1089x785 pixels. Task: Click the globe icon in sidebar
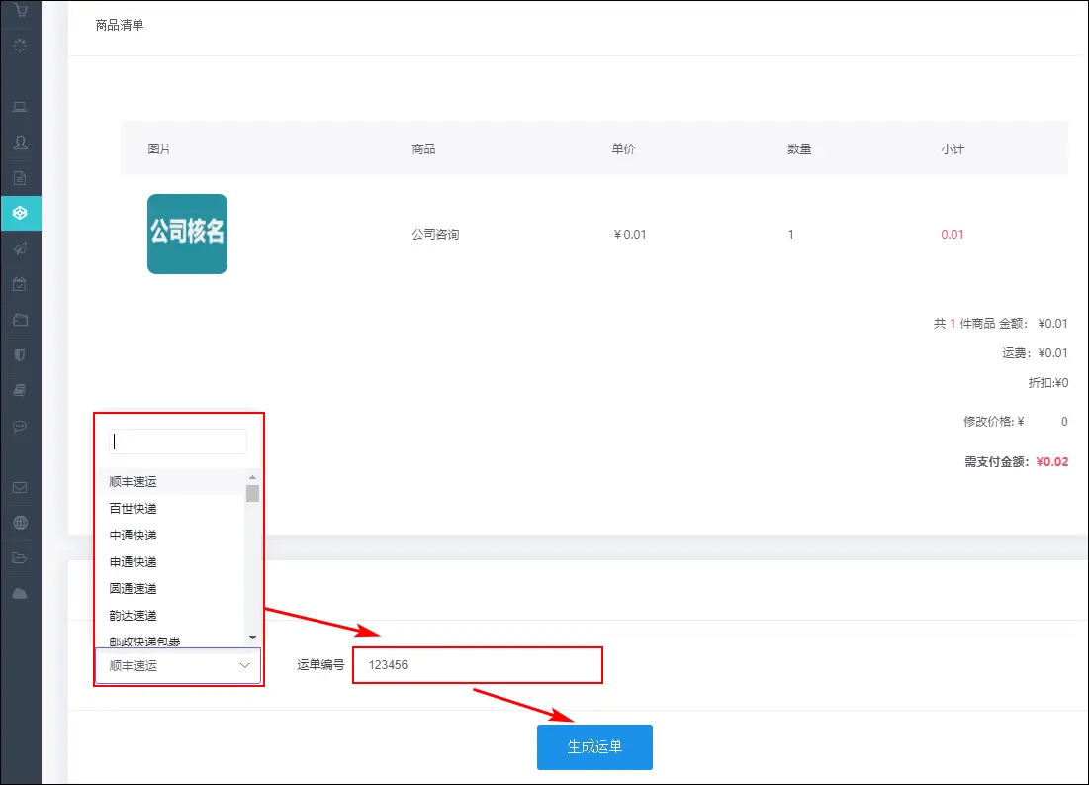pyautogui.click(x=20, y=523)
